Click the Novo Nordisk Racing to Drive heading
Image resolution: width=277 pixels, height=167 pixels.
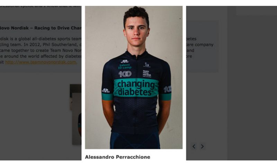pyautogui.click(x=41, y=28)
